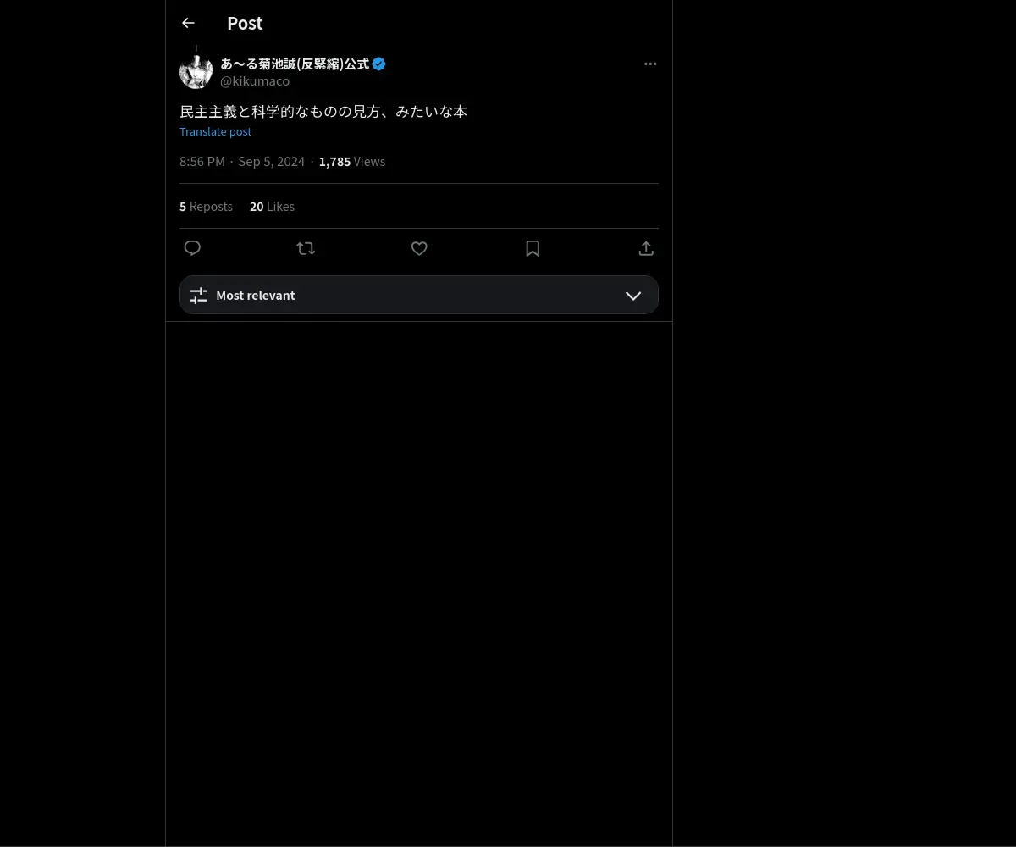View the 20 Likes list
Screen dimensions: 1016x847
[272, 207]
